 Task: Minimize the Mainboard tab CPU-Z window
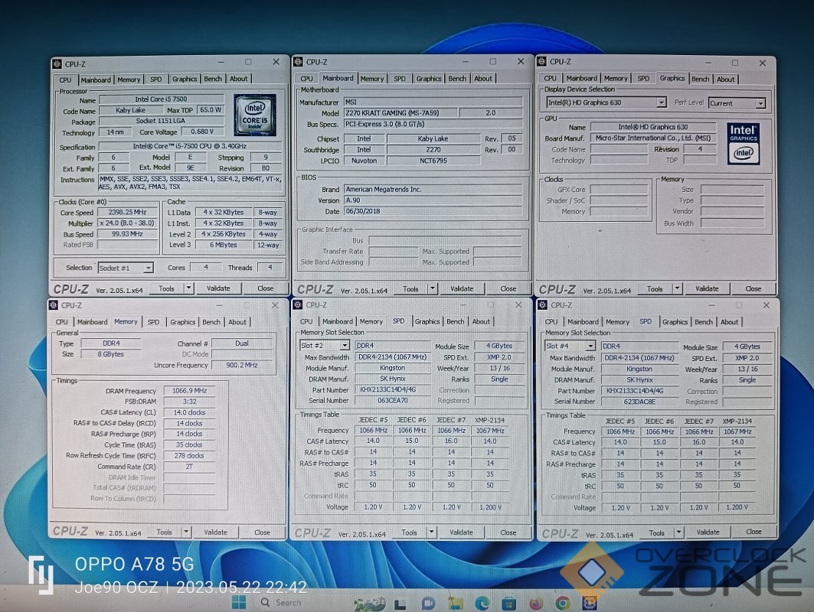(465, 62)
